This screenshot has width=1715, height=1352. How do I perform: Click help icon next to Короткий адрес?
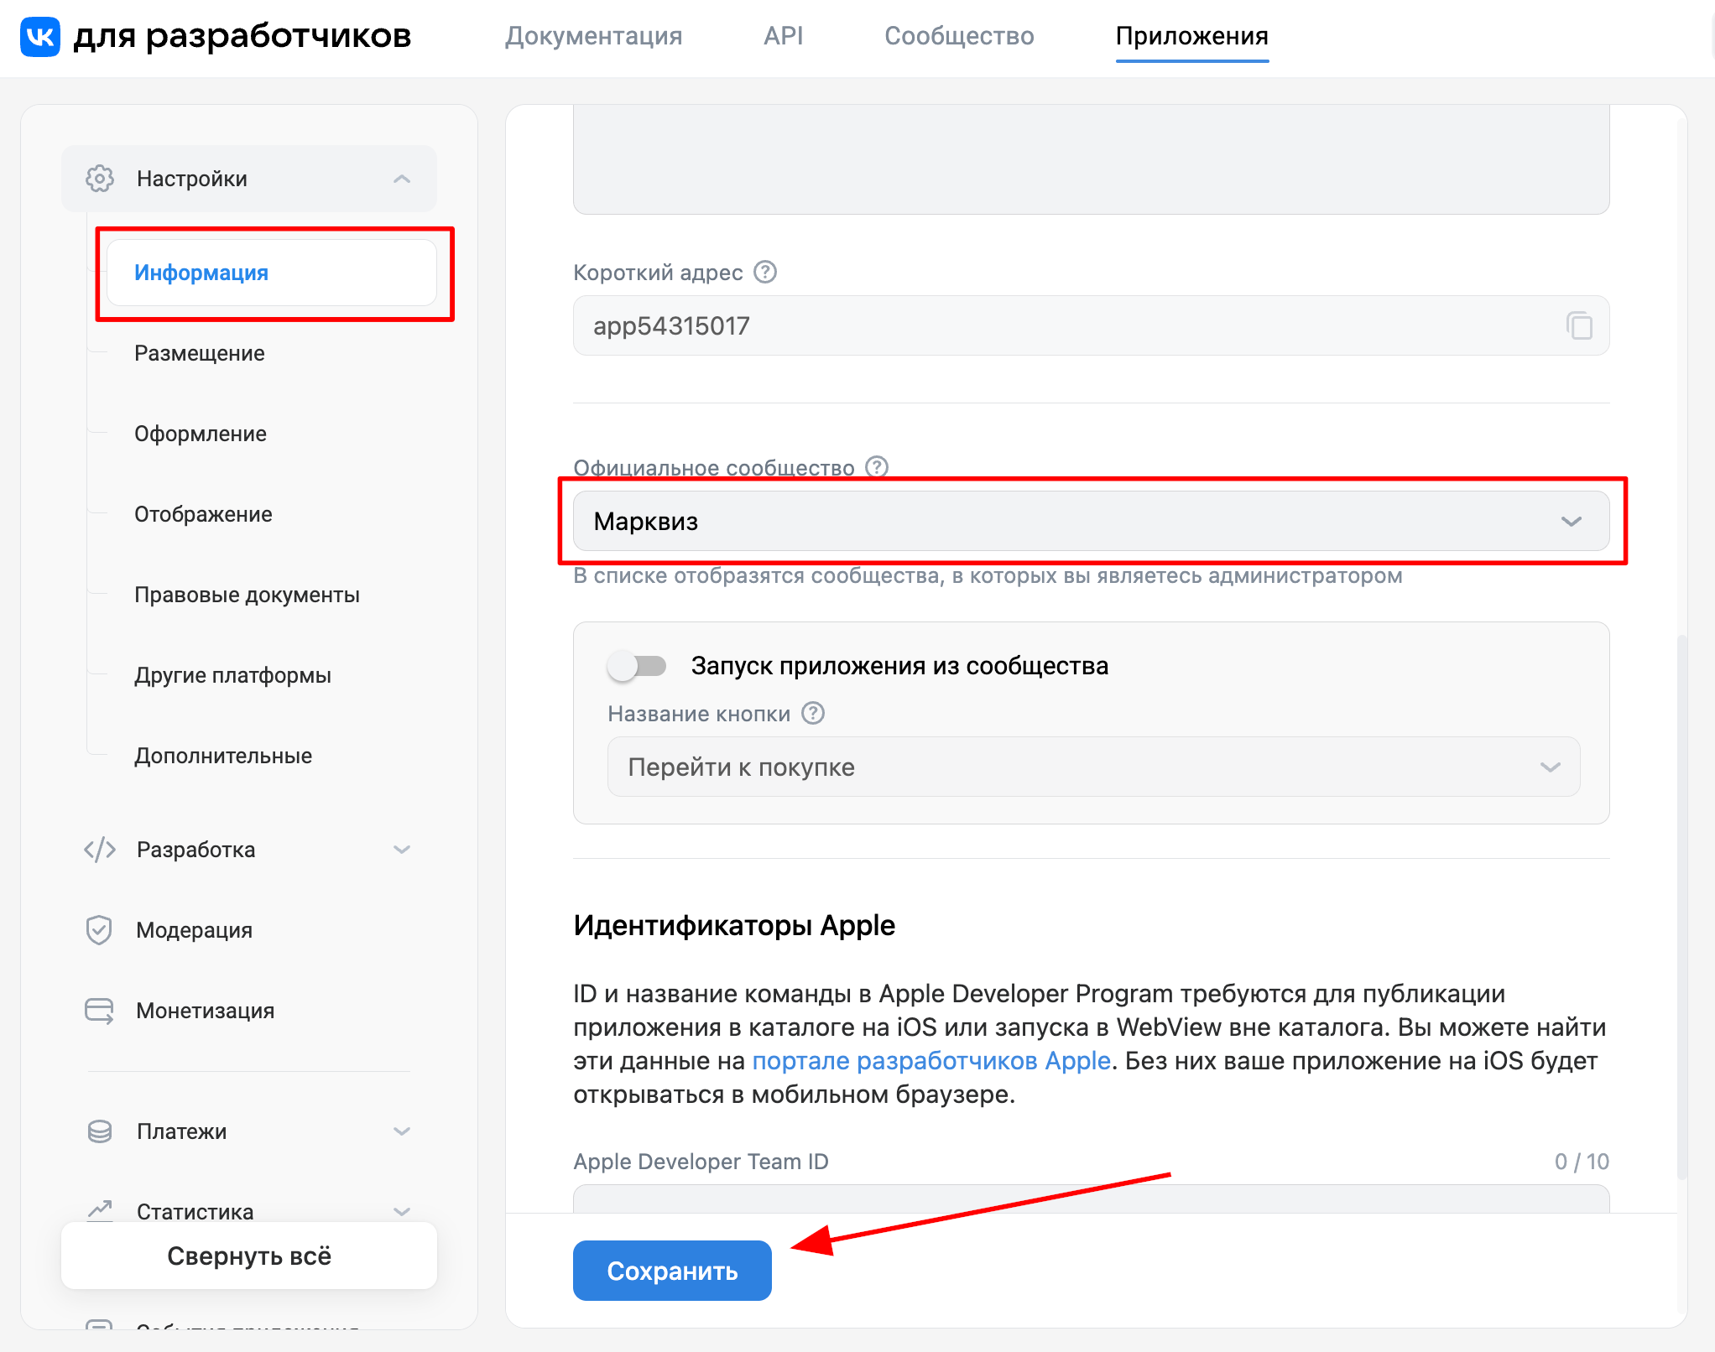[x=765, y=272]
